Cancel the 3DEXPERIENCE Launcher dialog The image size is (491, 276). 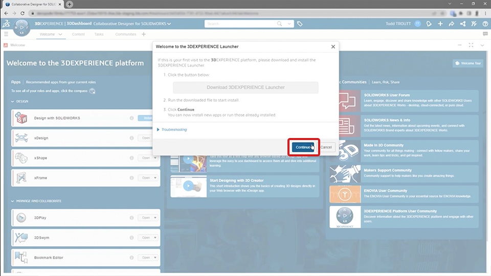click(x=326, y=147)
